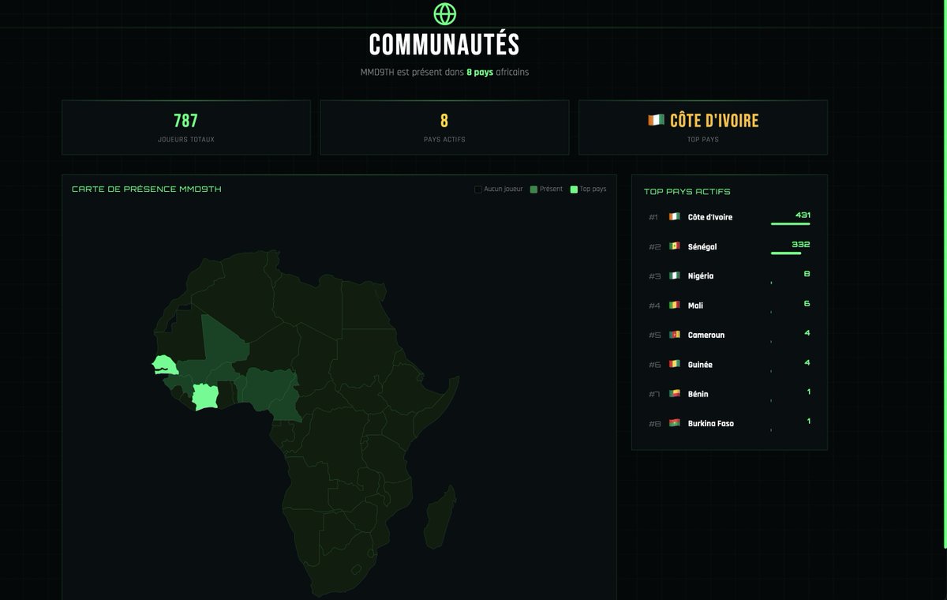Click the Bénin flag in ranking list

point(674,394)
